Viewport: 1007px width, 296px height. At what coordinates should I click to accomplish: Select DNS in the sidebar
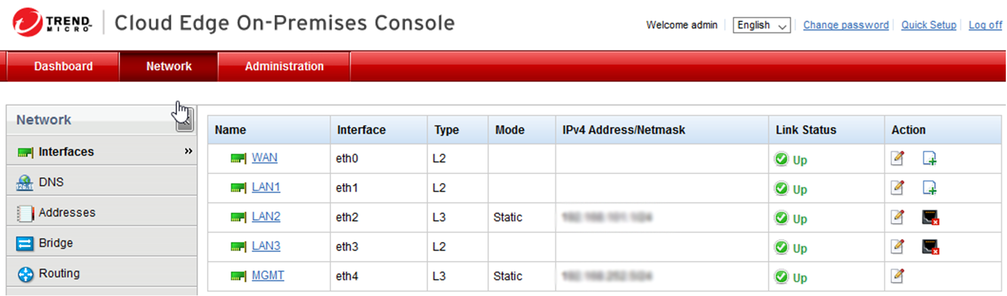coord(51,182)
